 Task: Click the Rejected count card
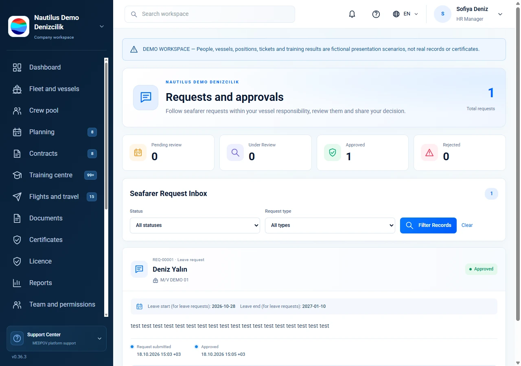click(x=460, y=152)
